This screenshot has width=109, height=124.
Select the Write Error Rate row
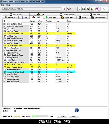39,74
